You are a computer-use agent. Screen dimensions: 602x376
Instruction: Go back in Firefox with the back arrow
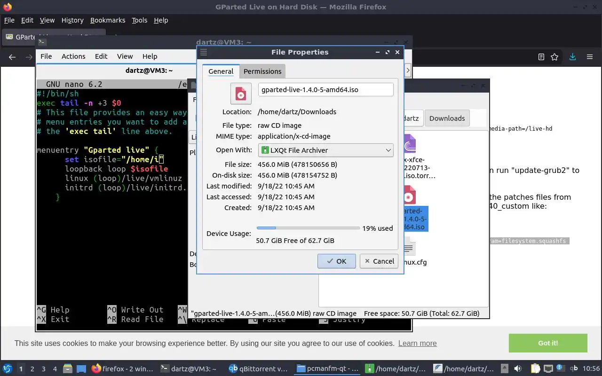tap(12, 57)
